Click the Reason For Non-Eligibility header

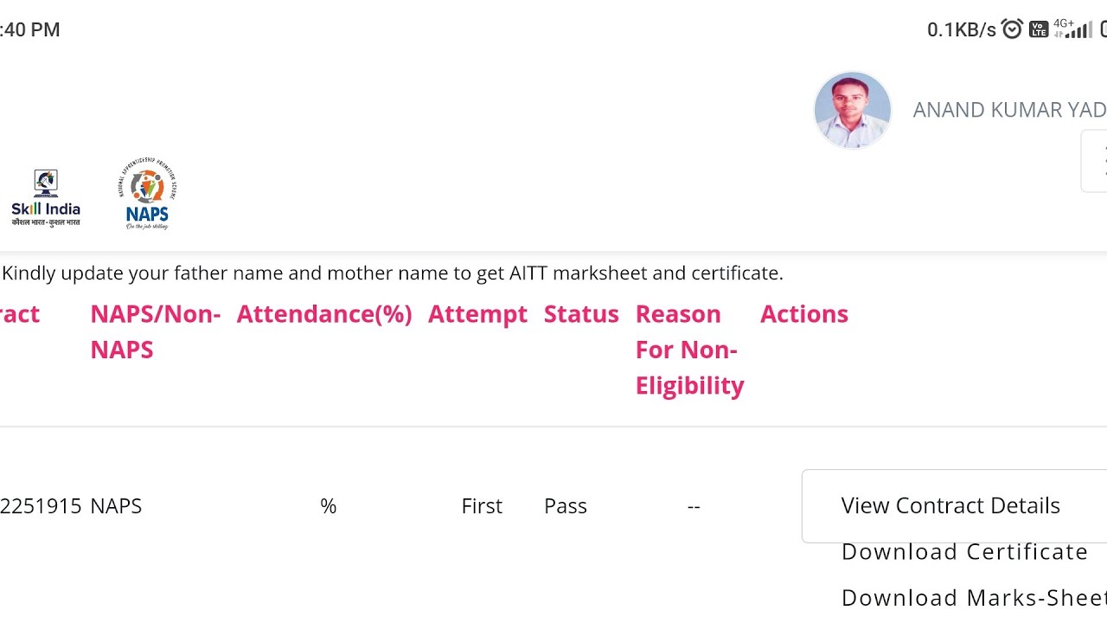(x=690, y=350)
